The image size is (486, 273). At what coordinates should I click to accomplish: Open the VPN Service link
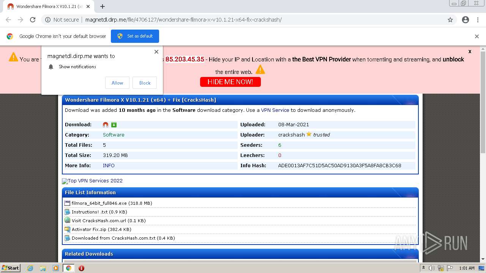[x=275, y=110]
